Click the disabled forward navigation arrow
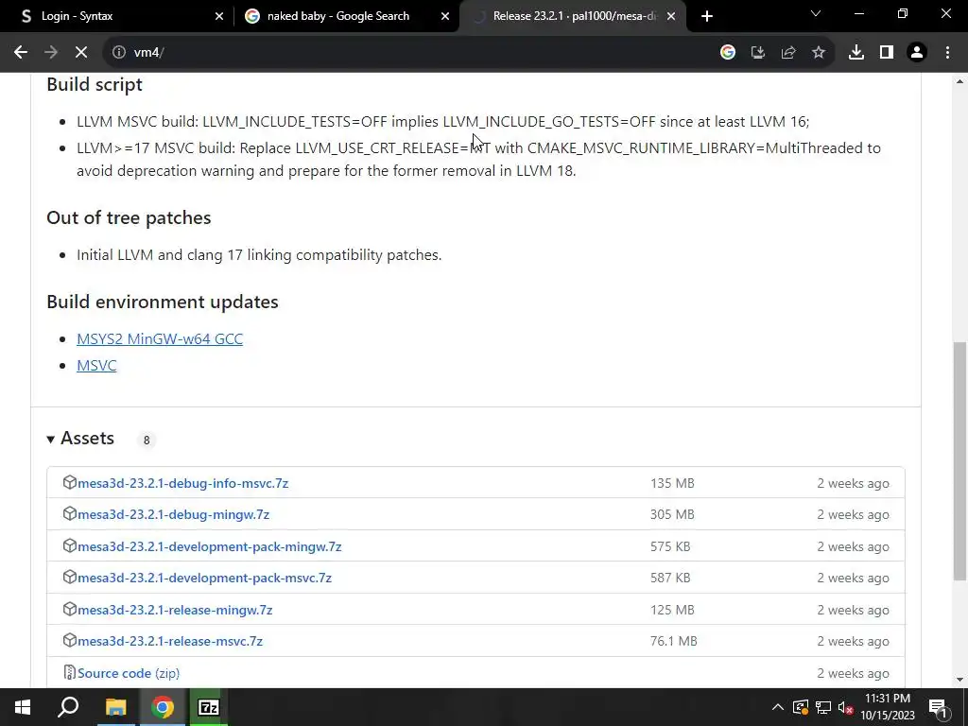The width and height of the screenshot is (968, 726). [51, 53]
